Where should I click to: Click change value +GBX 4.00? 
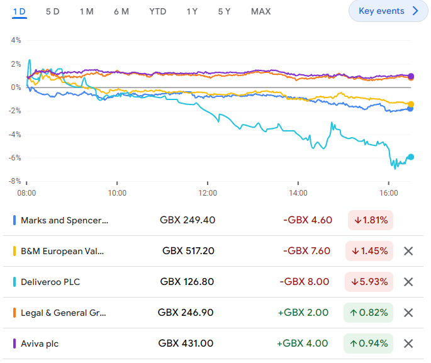(303, 343)
